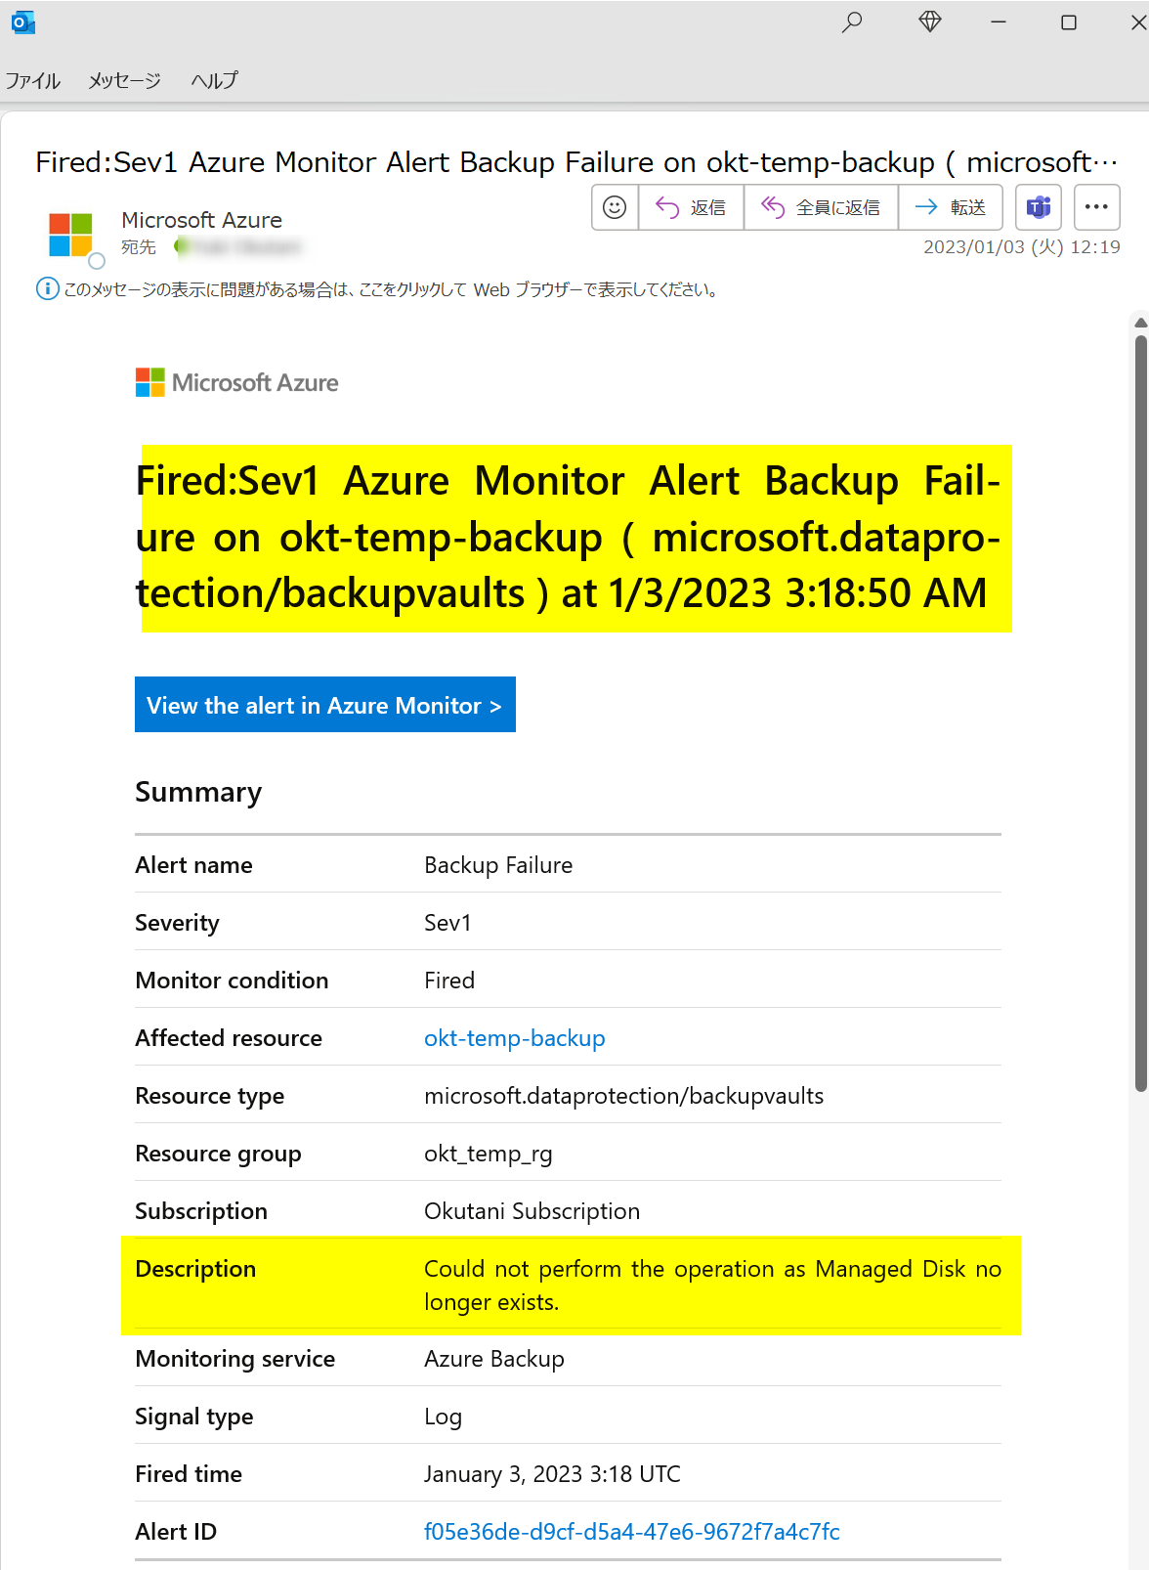Open the Alert ID link f05e36de
The width and height of the screenshot is (1149, 1570).
tap(632, 1532)
